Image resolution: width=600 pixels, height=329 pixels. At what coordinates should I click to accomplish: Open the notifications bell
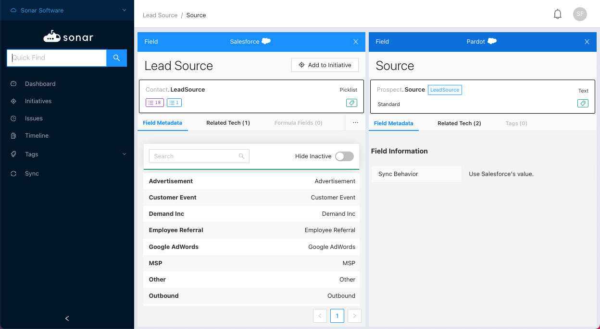click(558, 14)
